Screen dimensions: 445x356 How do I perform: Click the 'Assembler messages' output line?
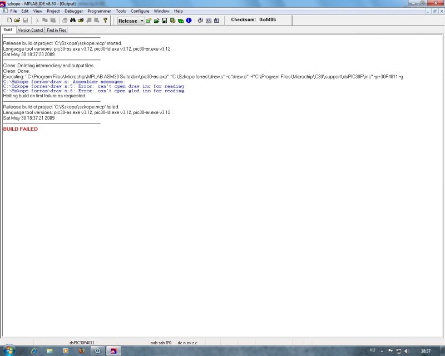click(x=64, y=81)
